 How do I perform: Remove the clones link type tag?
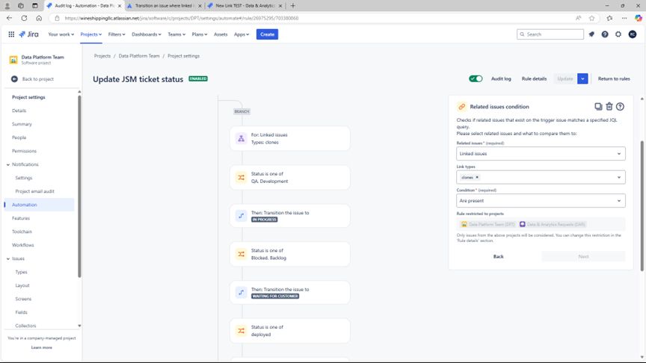(x=477, y=177)
